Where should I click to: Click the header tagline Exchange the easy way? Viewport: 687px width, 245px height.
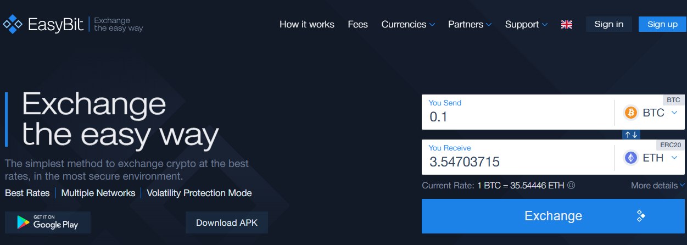119,24
